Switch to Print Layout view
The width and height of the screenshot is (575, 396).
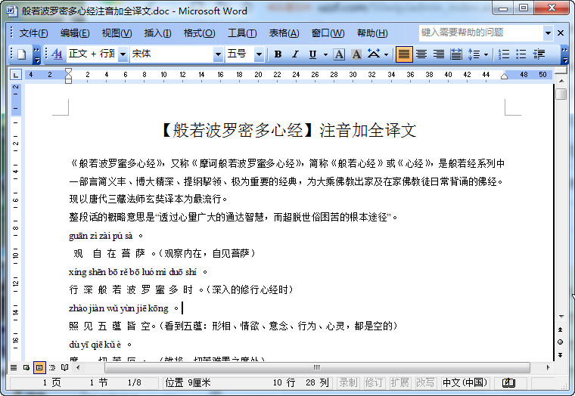pyautogui.click(x=39, y=367)
